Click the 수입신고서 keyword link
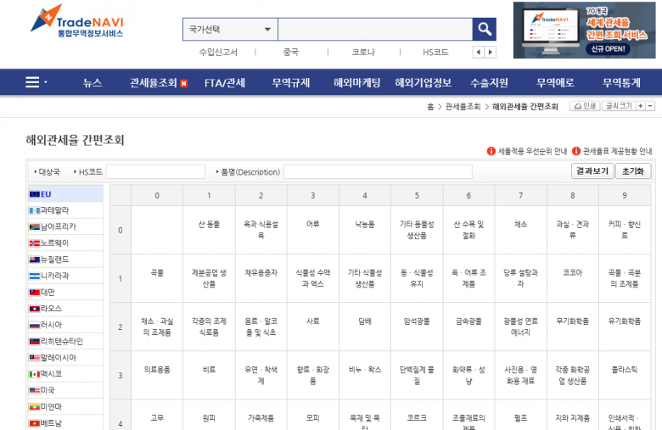This screenshot has height=430, width=662. [218, 53]
